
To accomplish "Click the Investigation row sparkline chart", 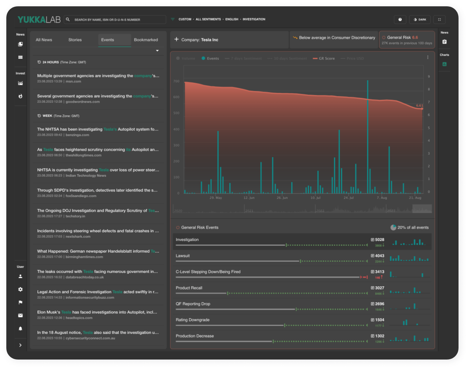I will [409, 242].
